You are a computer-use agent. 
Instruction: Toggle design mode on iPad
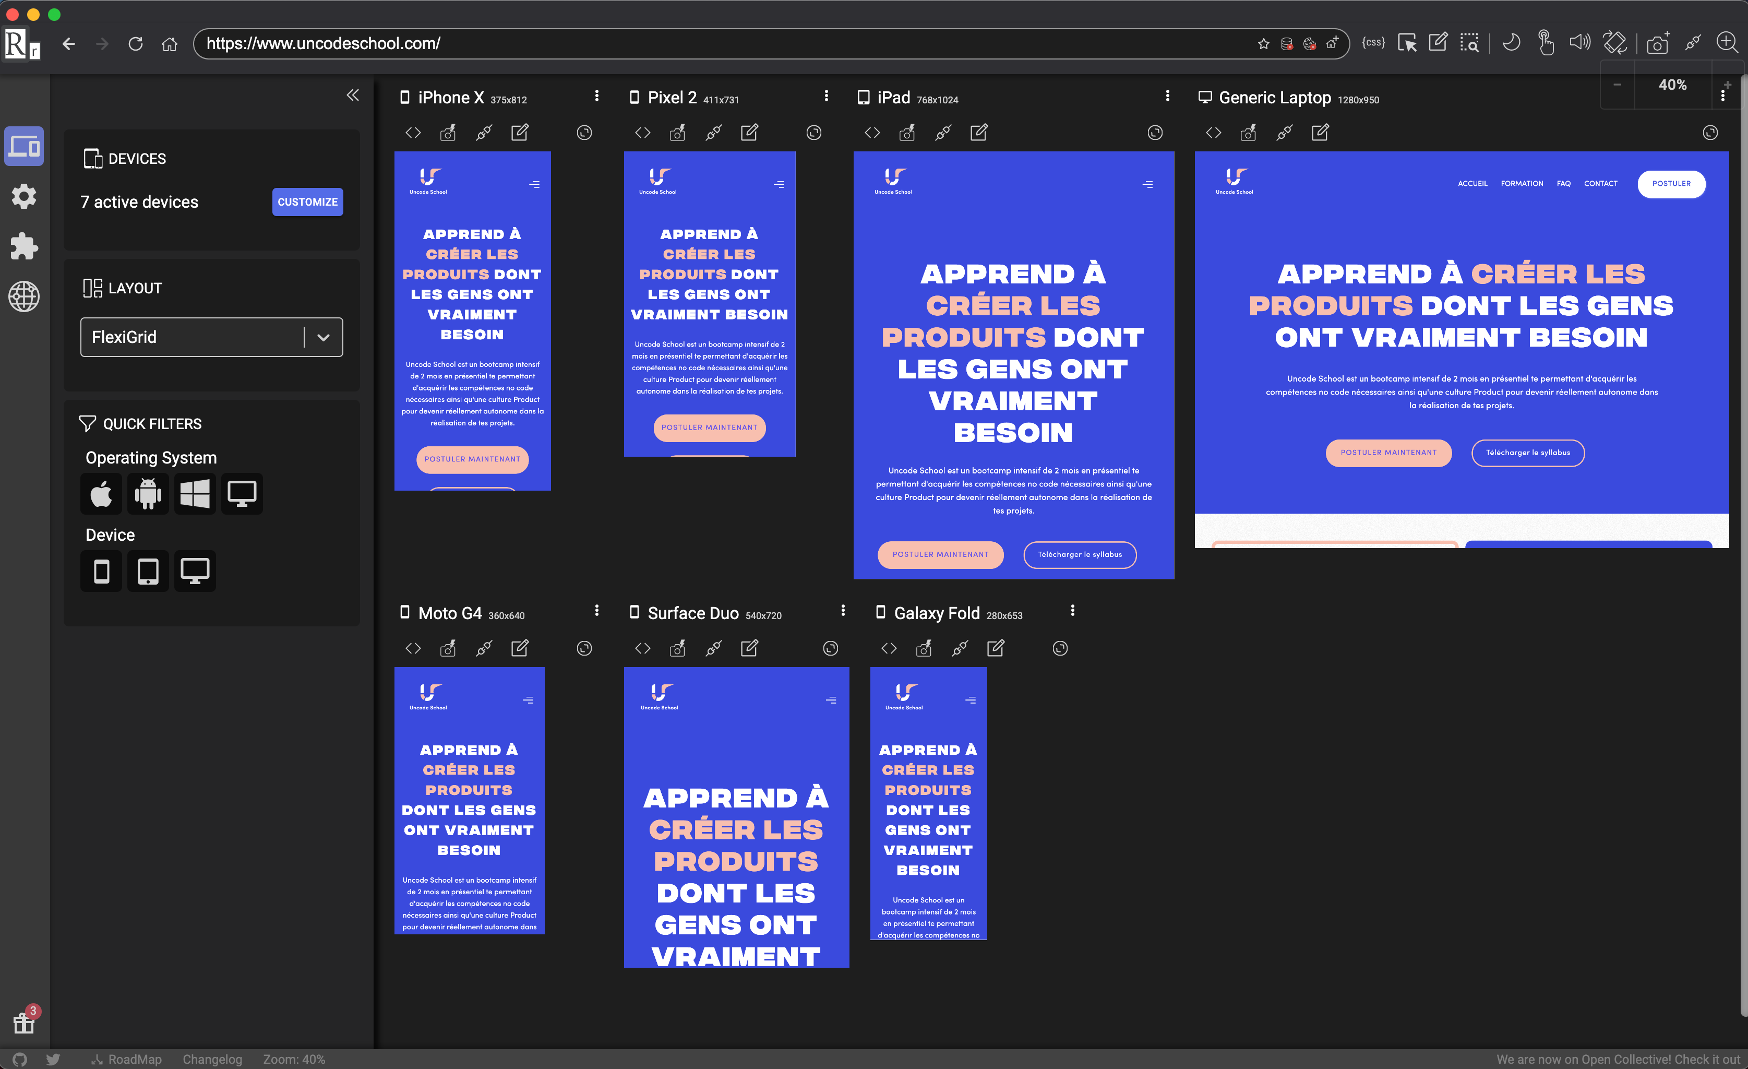coord(979,133)
